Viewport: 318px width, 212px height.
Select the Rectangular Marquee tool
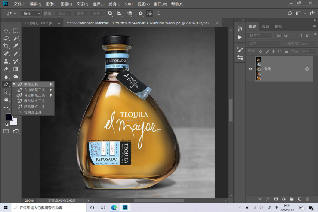pos(16,31)
